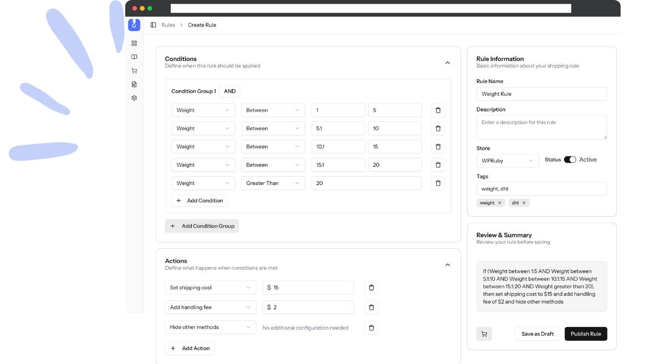Click the browser address bar
The image size is (649, 364).
click(371, 8)
